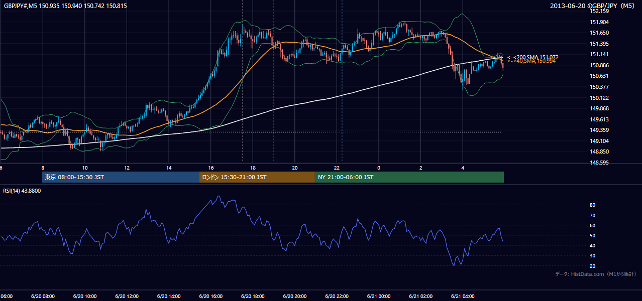Click the NY 21:00-06:00 JST session bar
This screenshot has height=301, width=642.
(409, 177)
